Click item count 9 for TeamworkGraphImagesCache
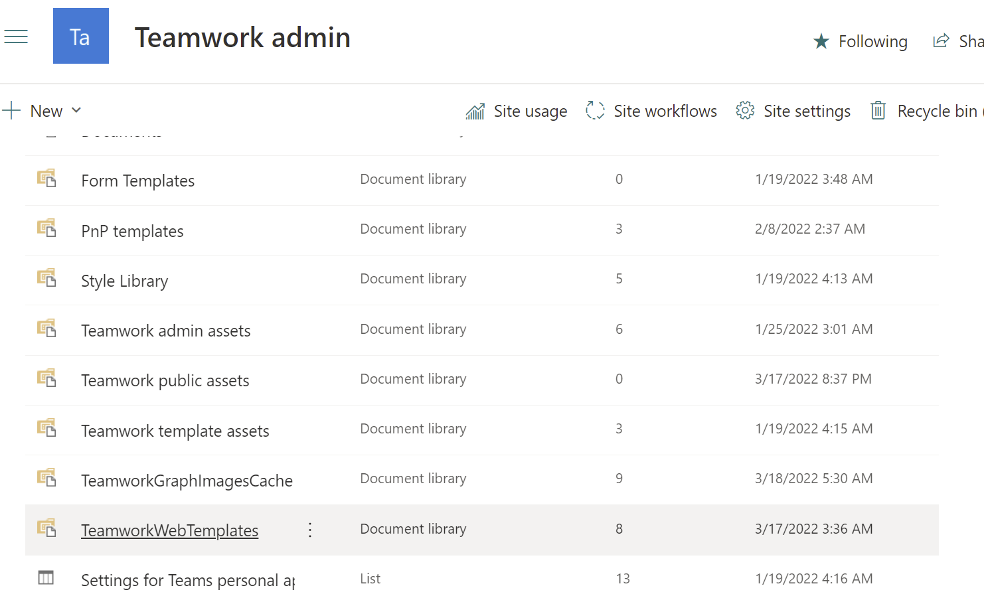This screenshot has height=600, width=984. click(619, 479)
